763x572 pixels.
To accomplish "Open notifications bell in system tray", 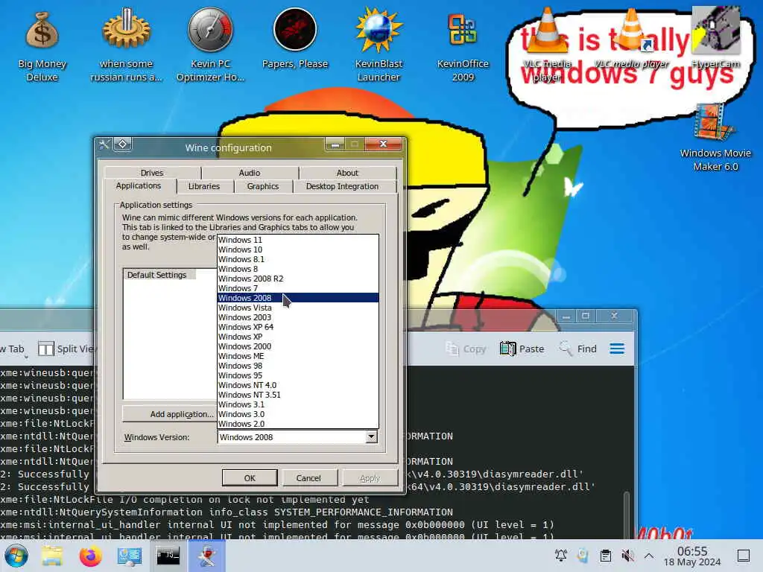I will [x=560, y=556].
